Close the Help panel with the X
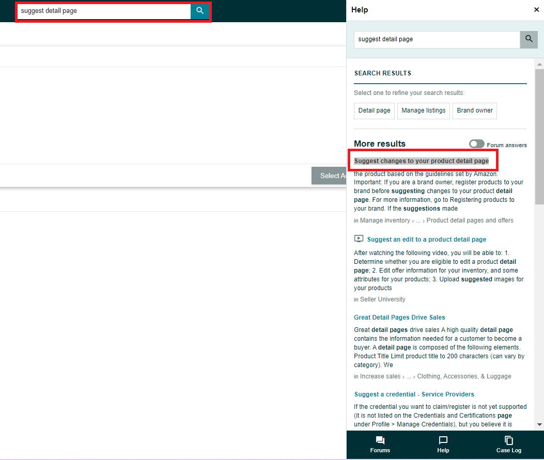 (536, 10)
